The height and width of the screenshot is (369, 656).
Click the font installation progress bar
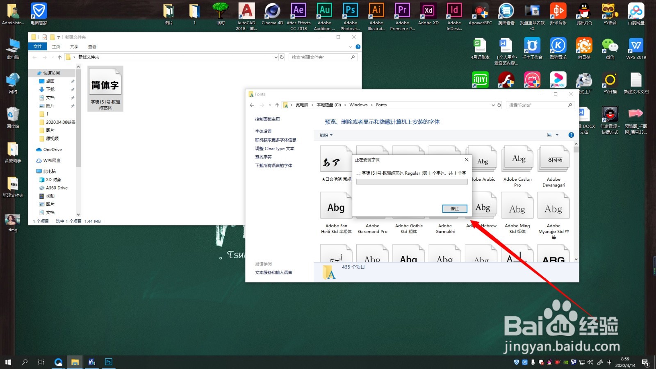click(412, 182)
